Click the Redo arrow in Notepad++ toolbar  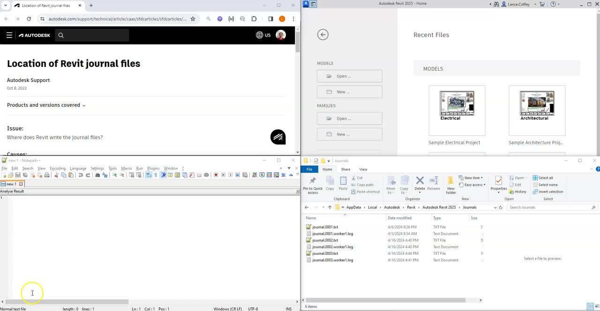88,175
